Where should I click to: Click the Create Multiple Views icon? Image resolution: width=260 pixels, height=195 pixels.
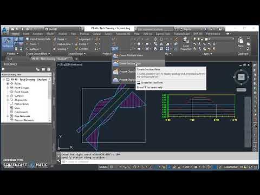[115, 55]
